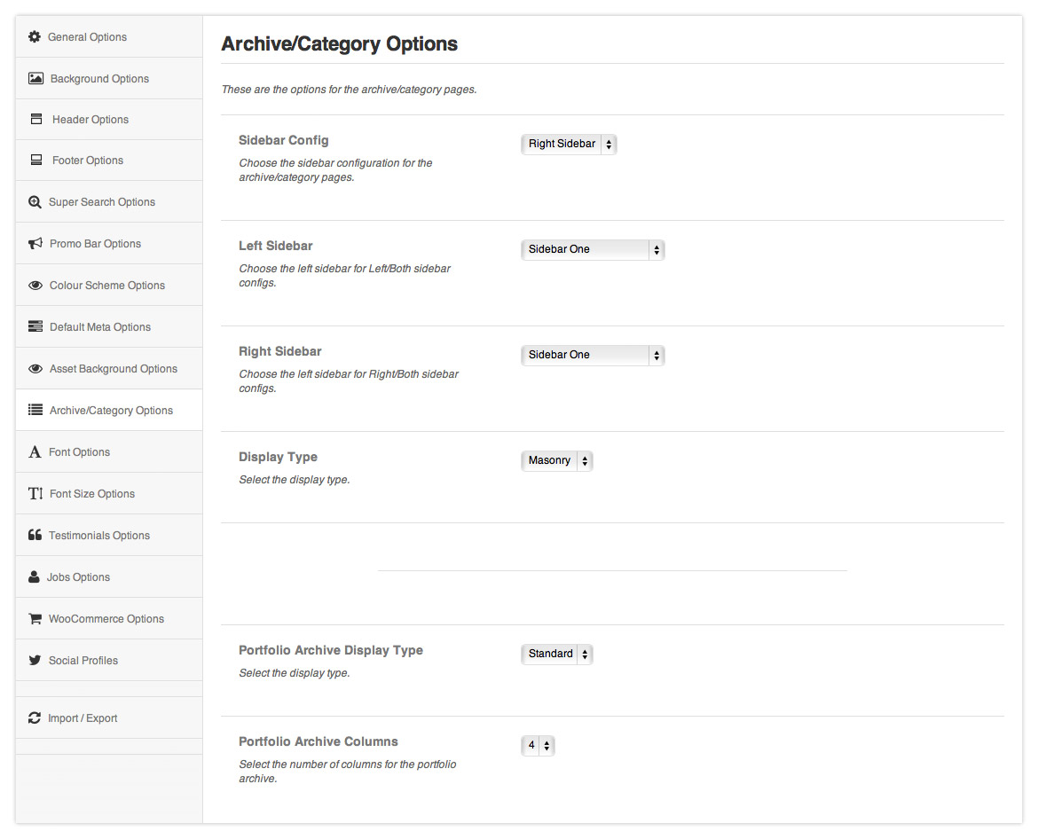Open the Right Sidebar selection dropdown
The image size is (1038, 839).
[592, 356]
